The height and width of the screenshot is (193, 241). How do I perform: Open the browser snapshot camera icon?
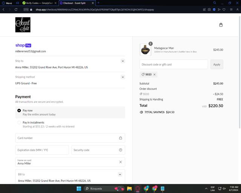(x=209, y=9)
